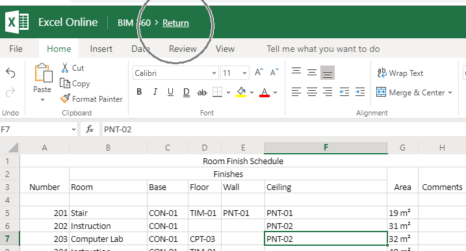The width and height of the screenshot is (466, 251).
Task: Enable Wrap Text
Action: tap(400, 73)
